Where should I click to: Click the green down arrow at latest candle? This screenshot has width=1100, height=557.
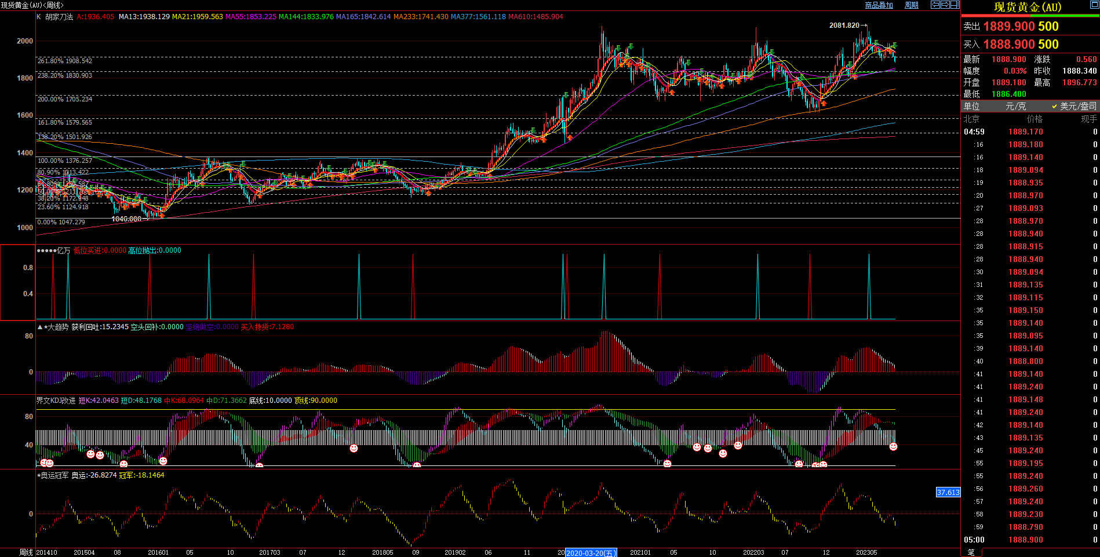coord(895,45)
